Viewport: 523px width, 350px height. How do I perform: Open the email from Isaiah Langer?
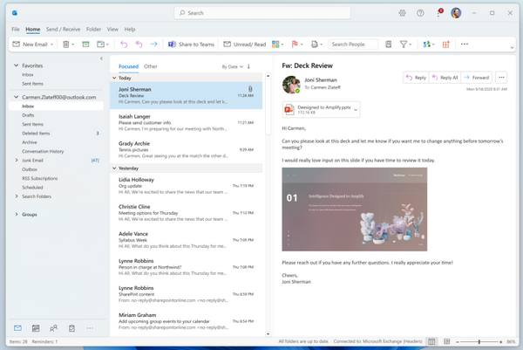tap(187, 122)
